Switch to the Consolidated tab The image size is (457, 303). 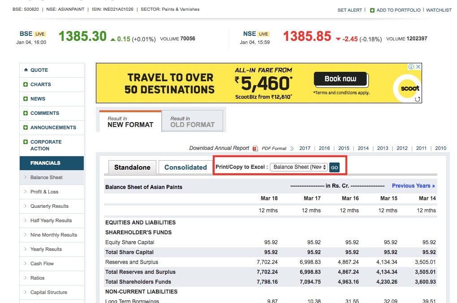185,167
